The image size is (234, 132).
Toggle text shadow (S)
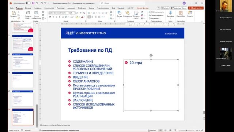tap(60, 17)
